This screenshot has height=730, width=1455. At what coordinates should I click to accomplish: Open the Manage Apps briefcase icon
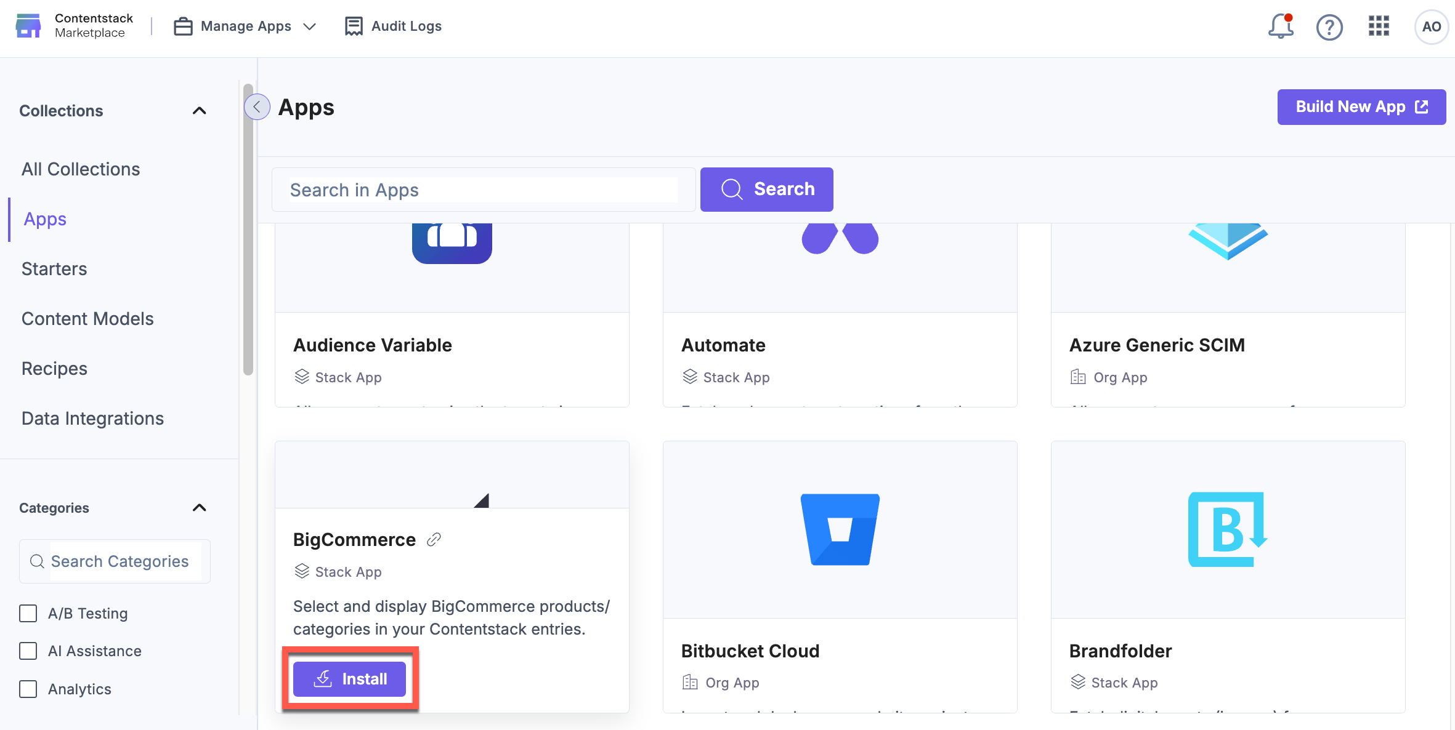point(183,26)
